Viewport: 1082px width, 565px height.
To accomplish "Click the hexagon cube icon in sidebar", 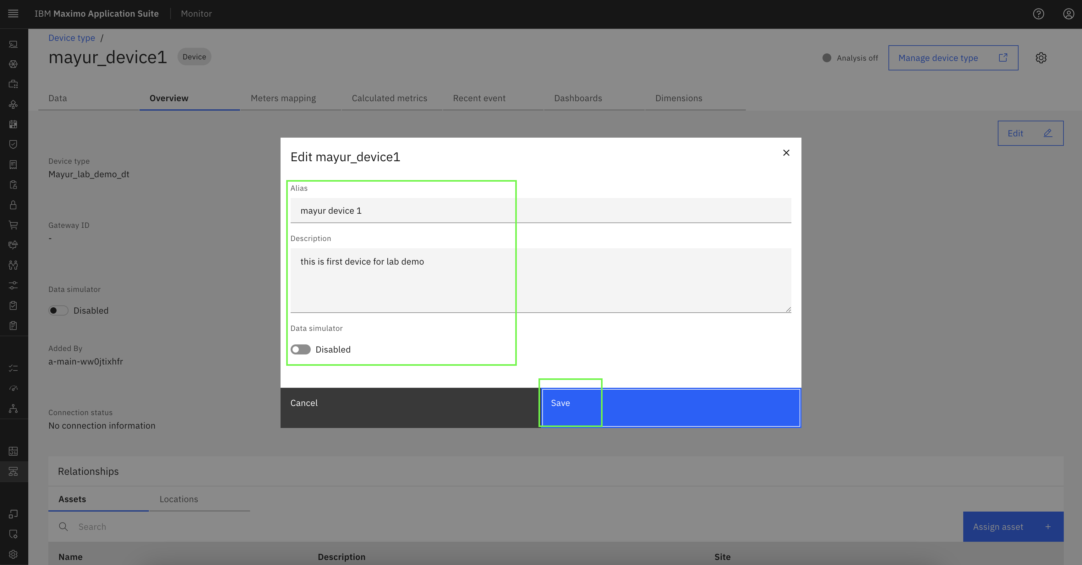I will coord(14,64).
